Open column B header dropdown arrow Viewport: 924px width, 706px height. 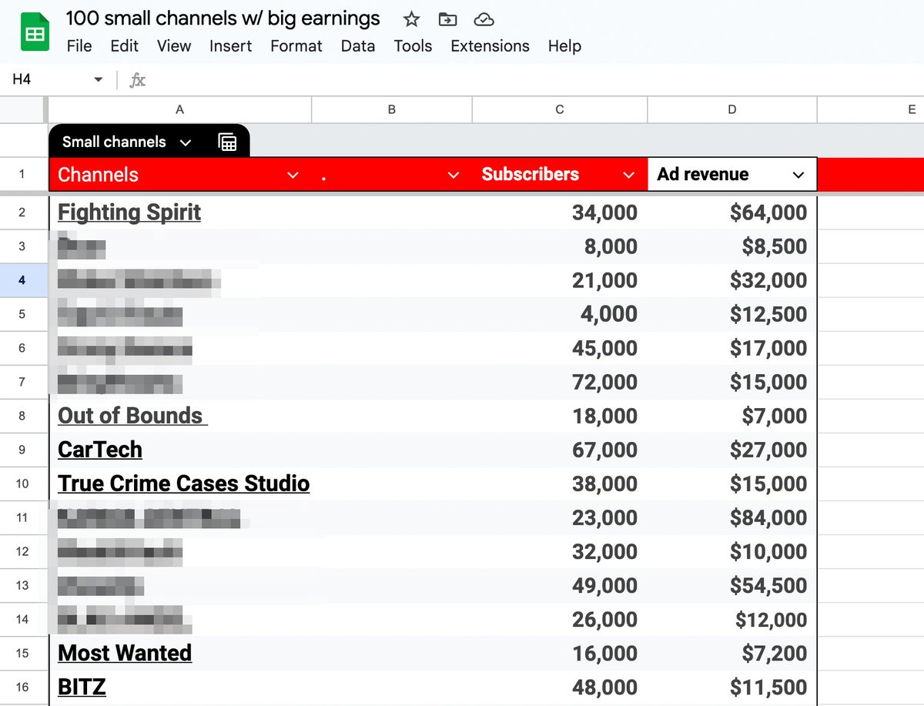(454, 176)
